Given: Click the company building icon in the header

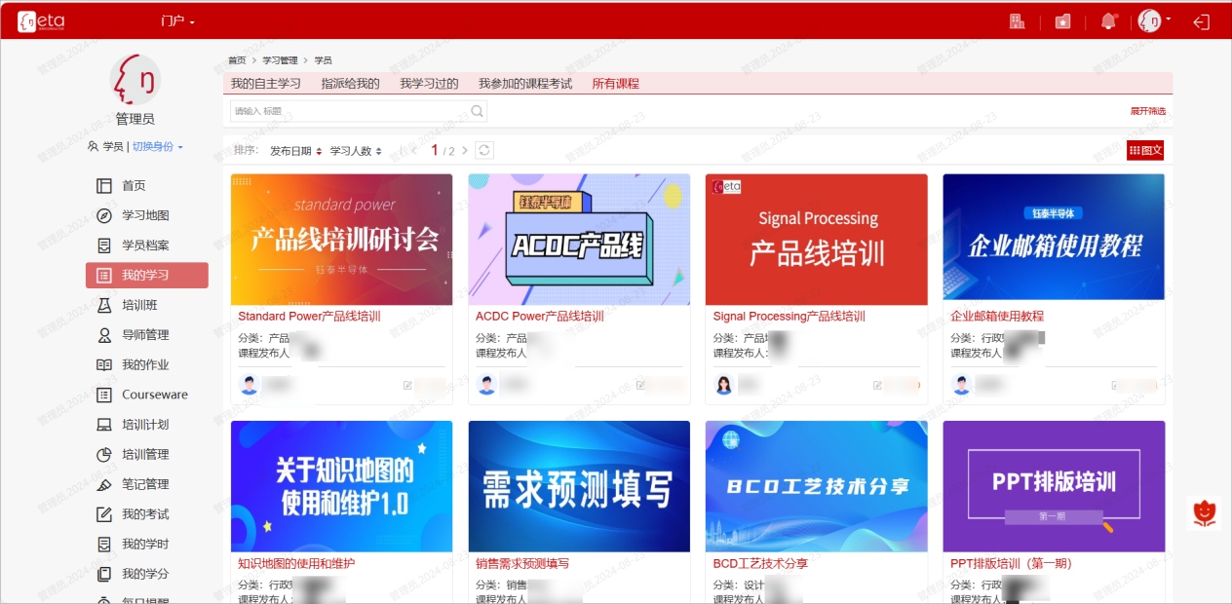Looking at the screenshot, I should pos(1017,21).
